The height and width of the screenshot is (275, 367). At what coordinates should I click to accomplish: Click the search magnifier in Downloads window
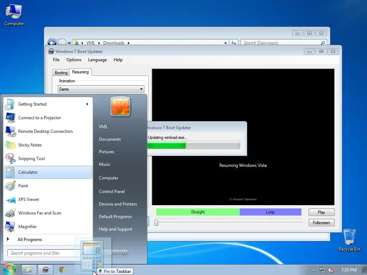coord(323,43)
